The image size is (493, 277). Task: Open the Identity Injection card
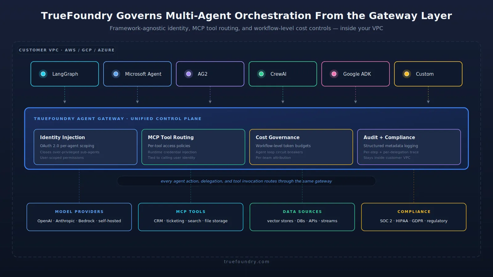click(85, 147)
